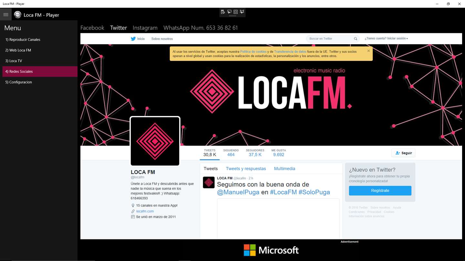View the Tweets count 30,8 K
The width and height of the screenshot is (465, 261).
point(210,153)
